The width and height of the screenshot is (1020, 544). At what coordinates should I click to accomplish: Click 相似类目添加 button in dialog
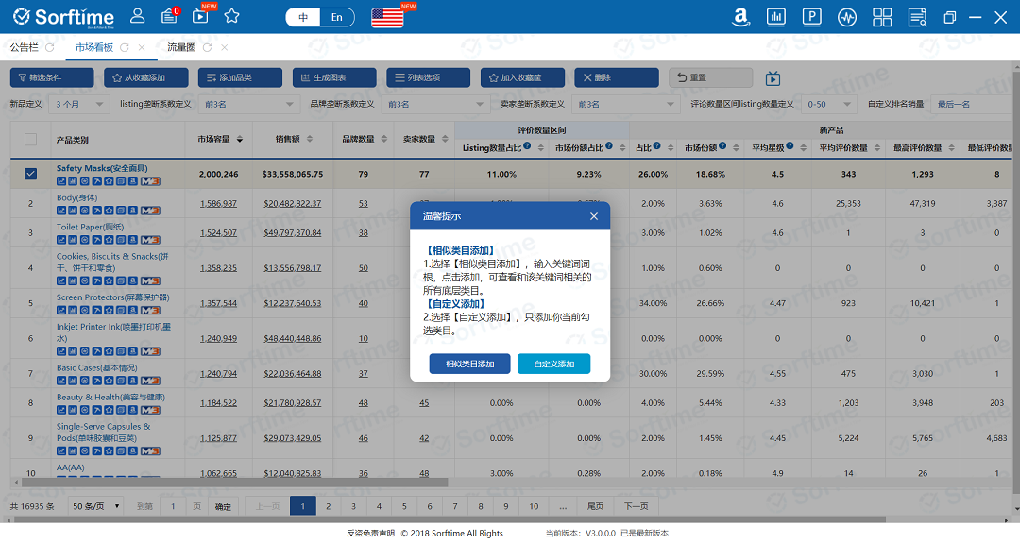[469, 364]
